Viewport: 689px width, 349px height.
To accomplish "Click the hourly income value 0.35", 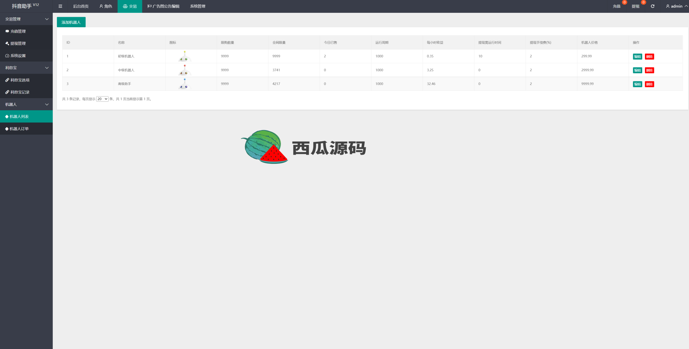I will (430, 56).
